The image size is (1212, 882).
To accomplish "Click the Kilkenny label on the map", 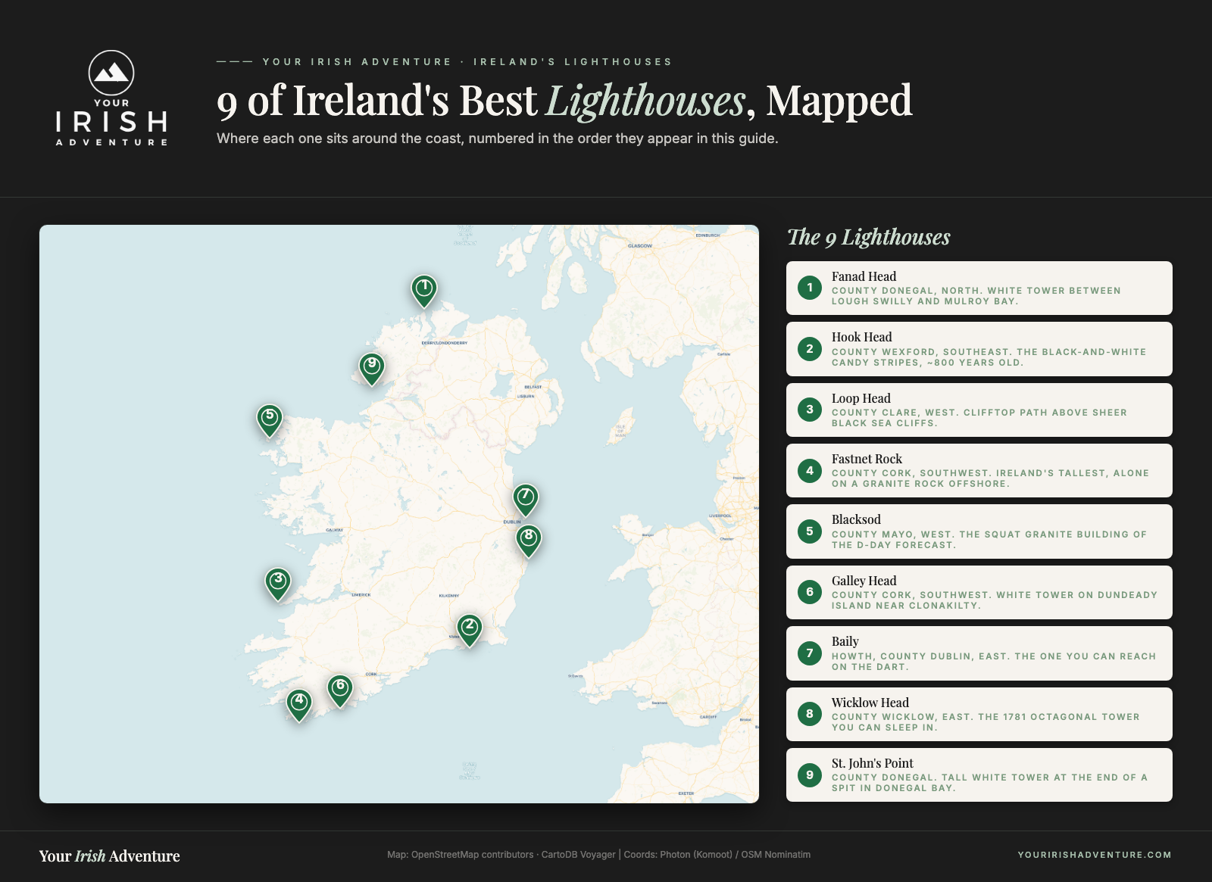I will [x=449, y=596].
